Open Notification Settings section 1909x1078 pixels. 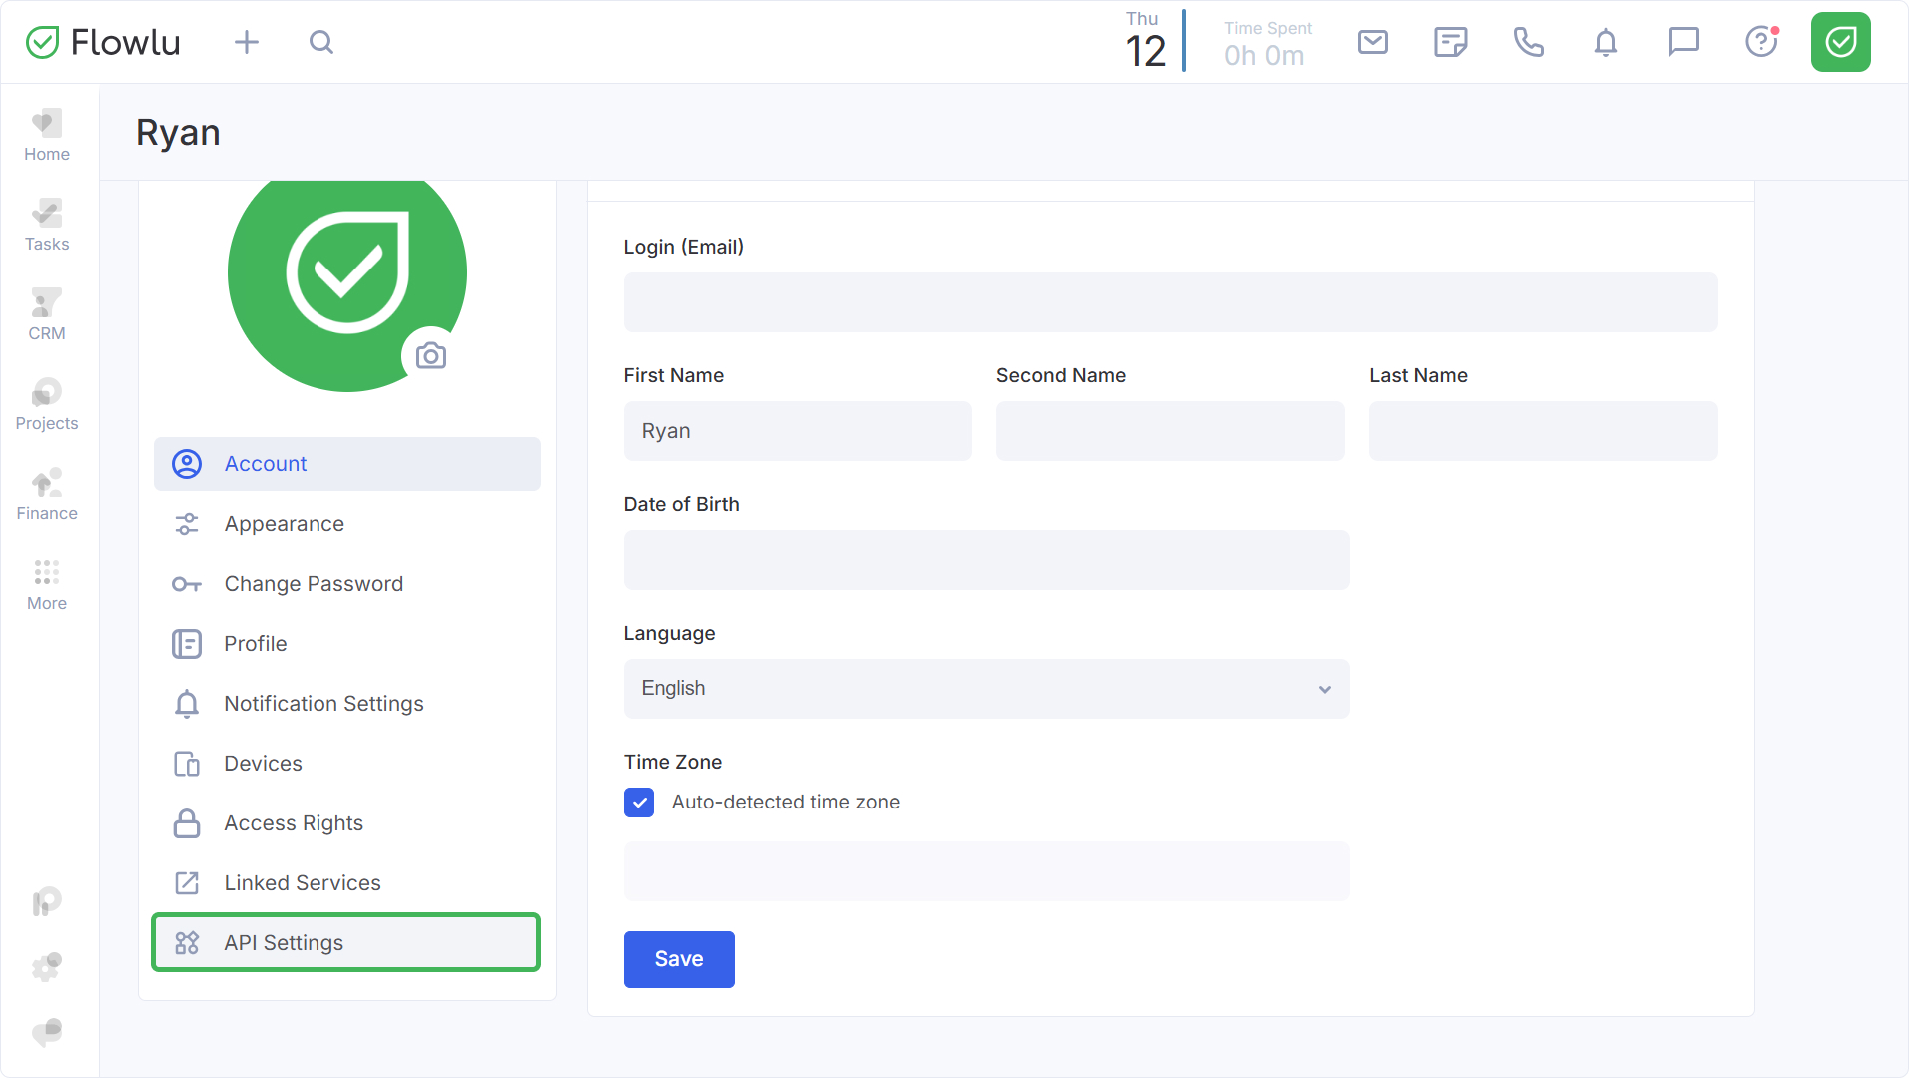tap(323, 704)
